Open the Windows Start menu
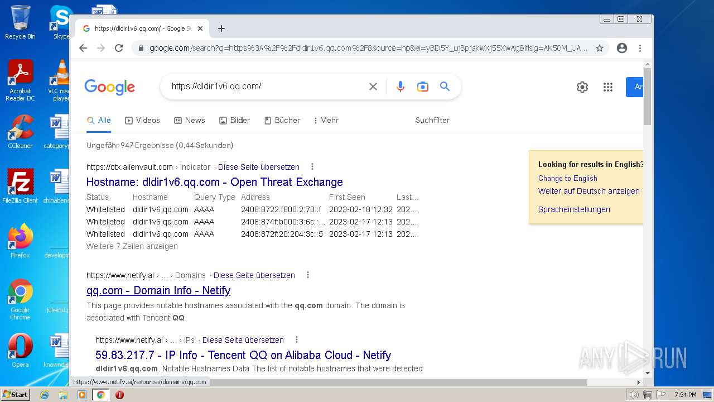 click(x=15, y=394)
